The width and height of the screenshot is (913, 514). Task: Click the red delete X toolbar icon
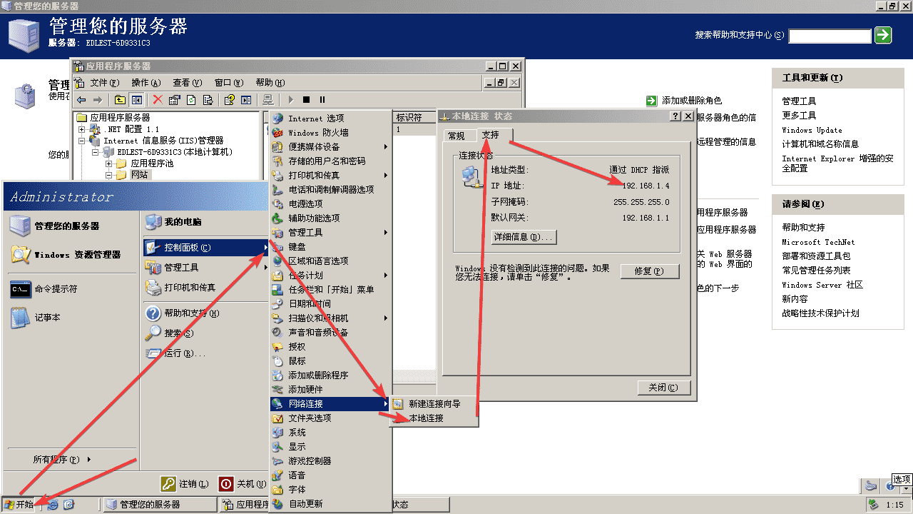158,100
